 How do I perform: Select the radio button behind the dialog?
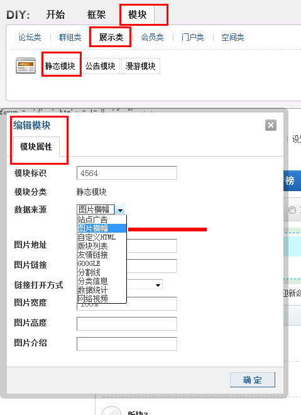292,210
